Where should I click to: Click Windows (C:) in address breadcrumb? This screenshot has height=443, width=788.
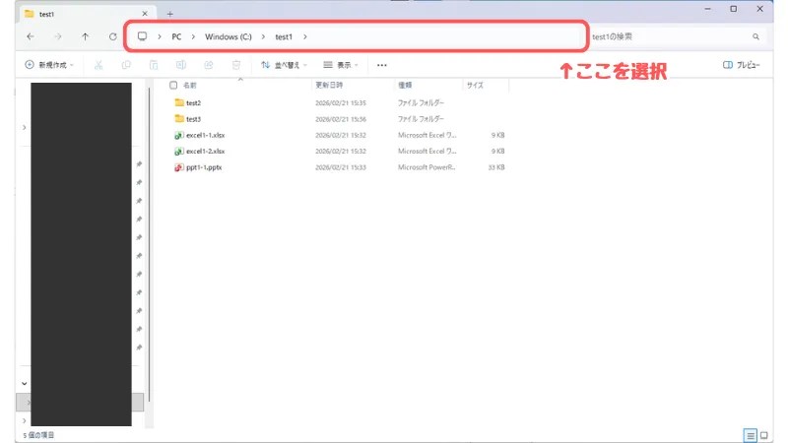pyautogui.click(x=229, y=36)
